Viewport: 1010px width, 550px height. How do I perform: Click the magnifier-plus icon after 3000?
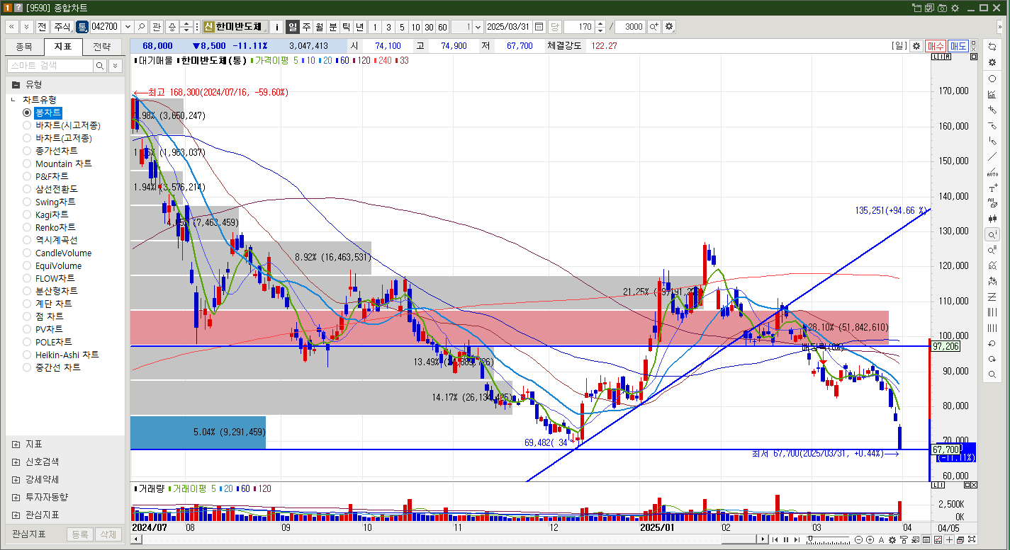tap(653, 27)
